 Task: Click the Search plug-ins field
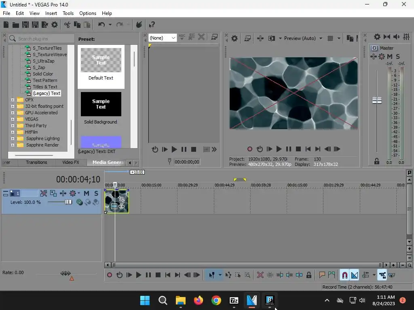(41, 38)
